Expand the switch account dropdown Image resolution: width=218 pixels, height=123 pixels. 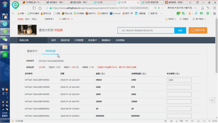49,19
